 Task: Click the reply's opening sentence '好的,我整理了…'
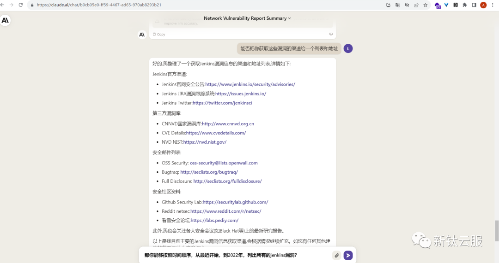point(221,64)
